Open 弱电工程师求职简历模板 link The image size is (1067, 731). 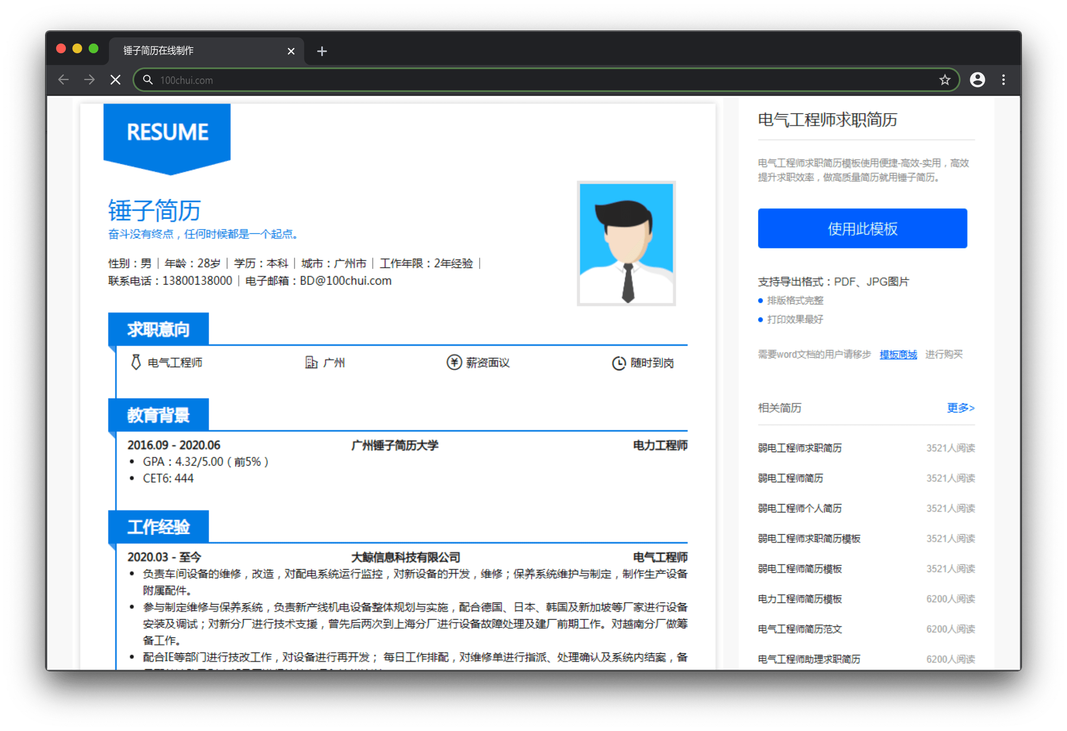[x=809, y=539]
